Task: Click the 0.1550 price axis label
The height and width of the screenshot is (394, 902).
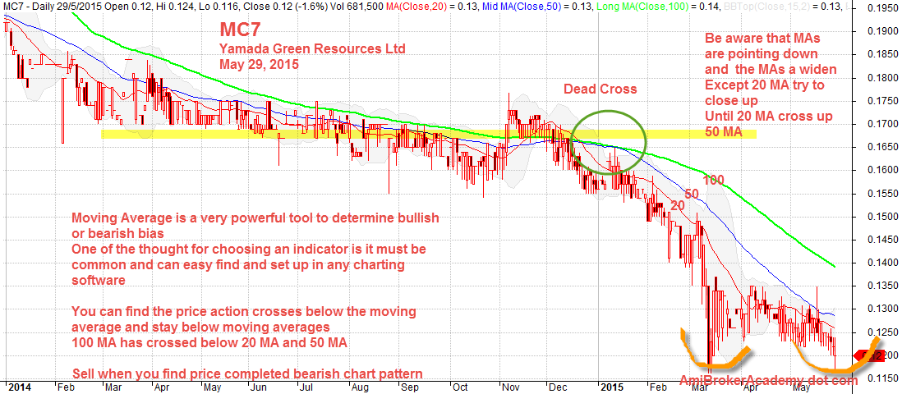Action: click(x=883, y=194)
